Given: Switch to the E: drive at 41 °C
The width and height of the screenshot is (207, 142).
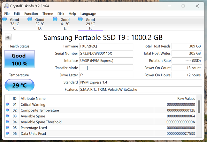Looking at the screenshot, I should click(65, 24).
